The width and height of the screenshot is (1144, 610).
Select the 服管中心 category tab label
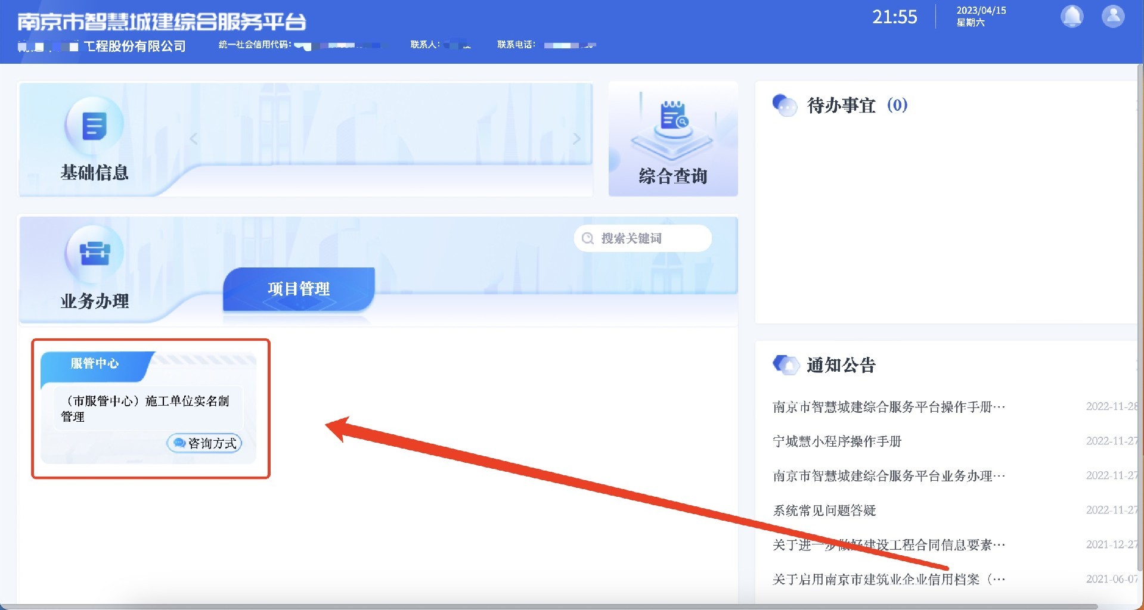coord(95,363)
